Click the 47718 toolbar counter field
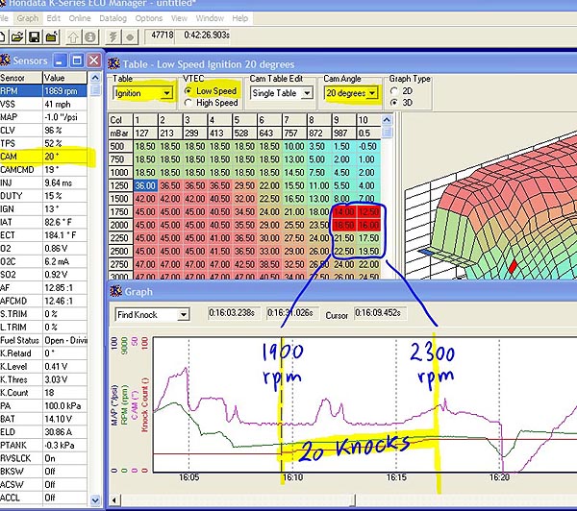Image resolution: width=577 pixels, height=511 pixels. pos(162,36)
